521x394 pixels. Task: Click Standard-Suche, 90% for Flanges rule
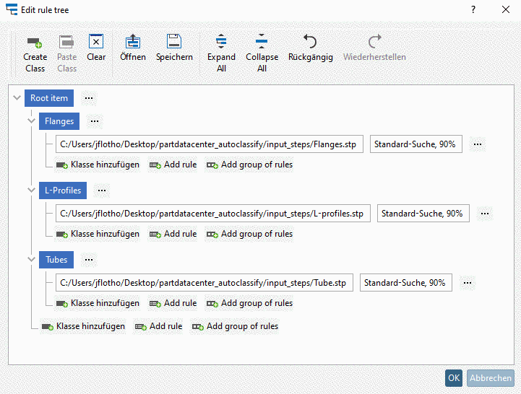click(416, 144)
